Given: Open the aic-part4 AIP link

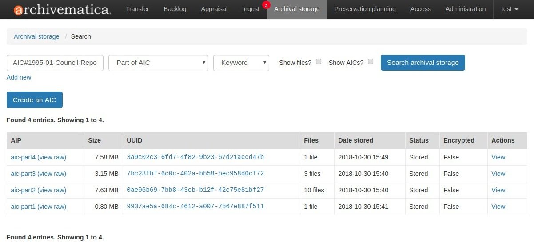Looking at the screenshot, I should (23, 157).
